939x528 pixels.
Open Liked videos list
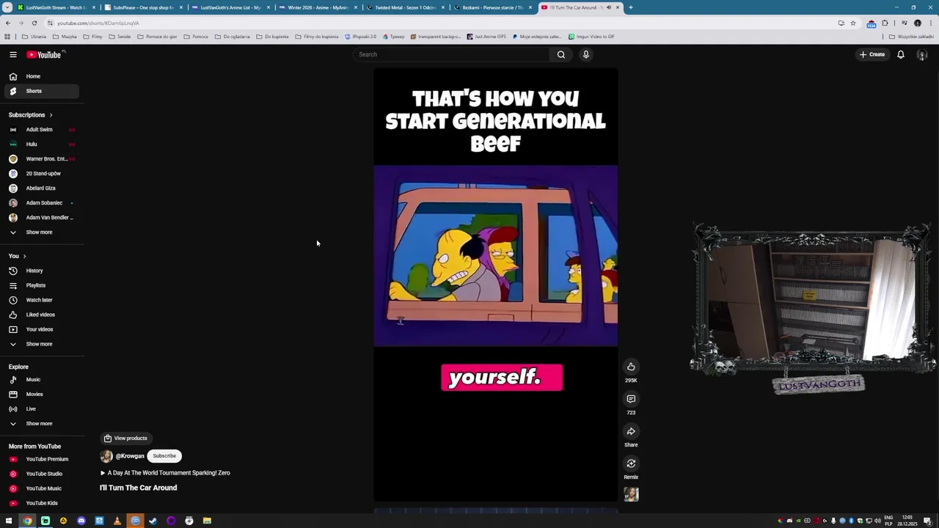(x=42, y=315)
